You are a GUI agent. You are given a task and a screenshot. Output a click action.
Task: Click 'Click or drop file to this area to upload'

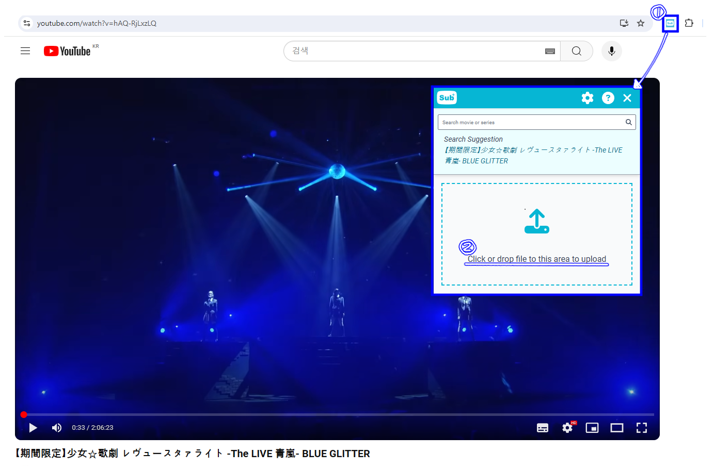click(537, 259)
